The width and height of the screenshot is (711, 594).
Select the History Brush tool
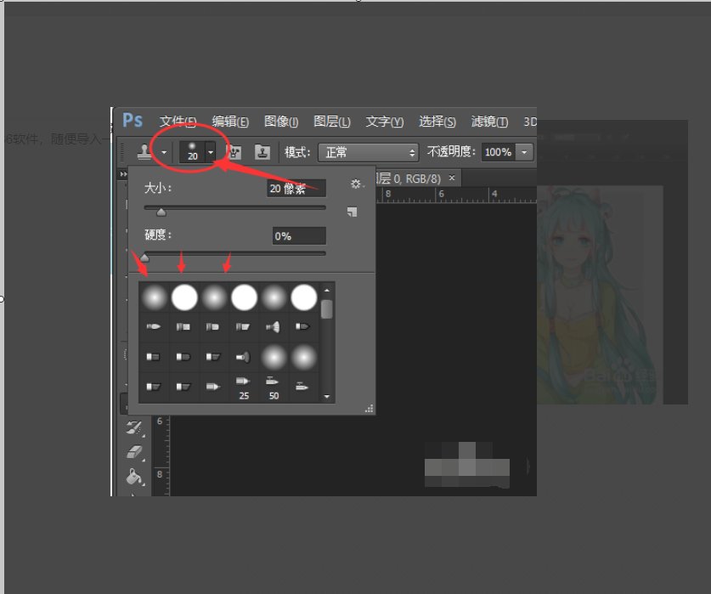[x=133, y=427]
